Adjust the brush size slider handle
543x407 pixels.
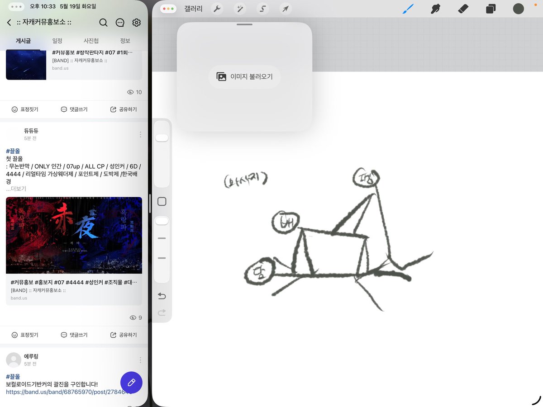coord(162,138)
